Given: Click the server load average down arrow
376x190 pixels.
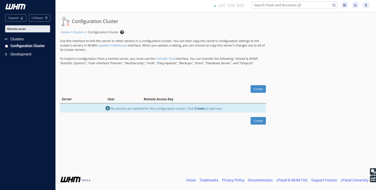Looking at the screenshot, I should pos(215,6).
